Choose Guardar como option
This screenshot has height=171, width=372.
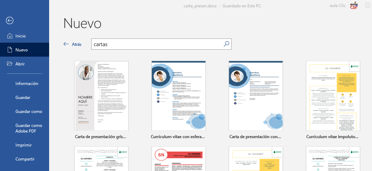tap(29, 112)
